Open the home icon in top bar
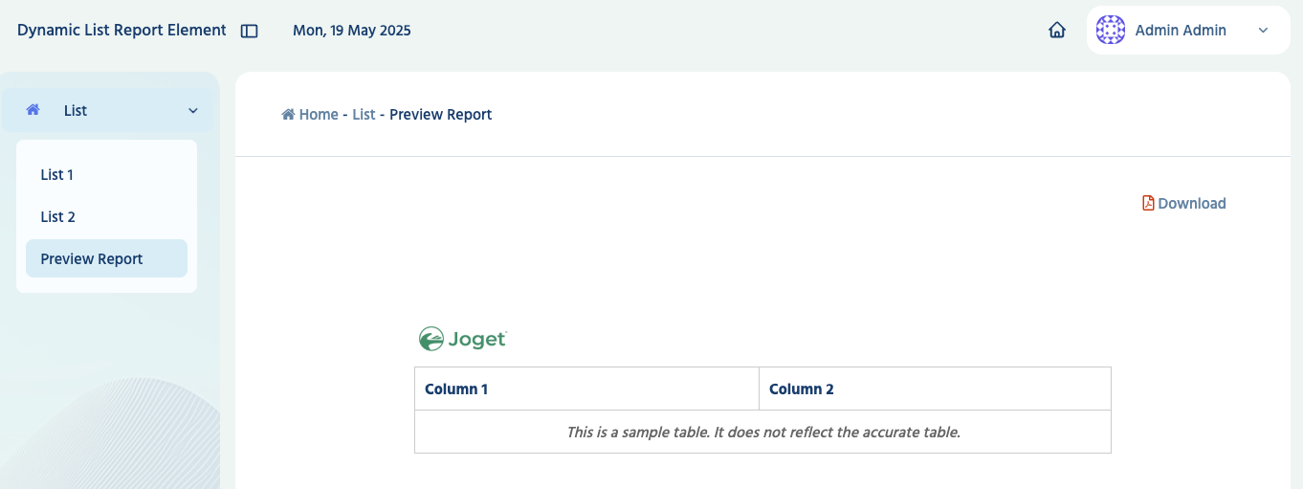 1057,31
